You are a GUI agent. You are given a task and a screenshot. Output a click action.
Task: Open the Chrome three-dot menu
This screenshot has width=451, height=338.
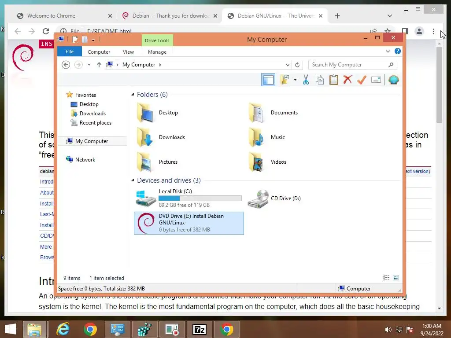(x=433, y=31)
